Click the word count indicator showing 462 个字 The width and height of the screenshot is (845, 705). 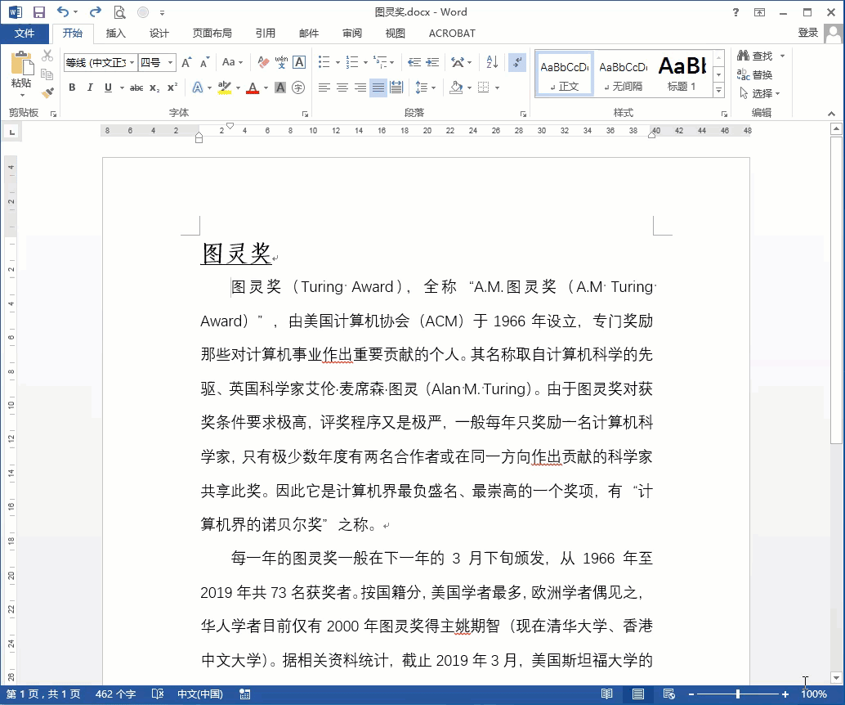click(116, 694)
